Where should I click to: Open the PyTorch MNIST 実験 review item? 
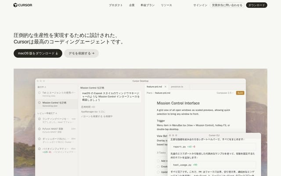(x=57, y=130)
